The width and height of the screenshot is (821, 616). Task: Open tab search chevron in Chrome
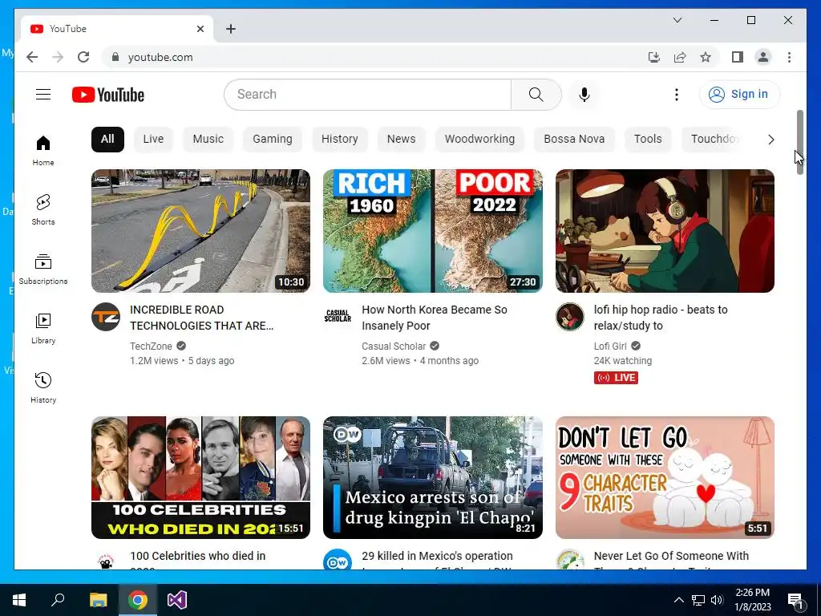[x=677, y=20]
